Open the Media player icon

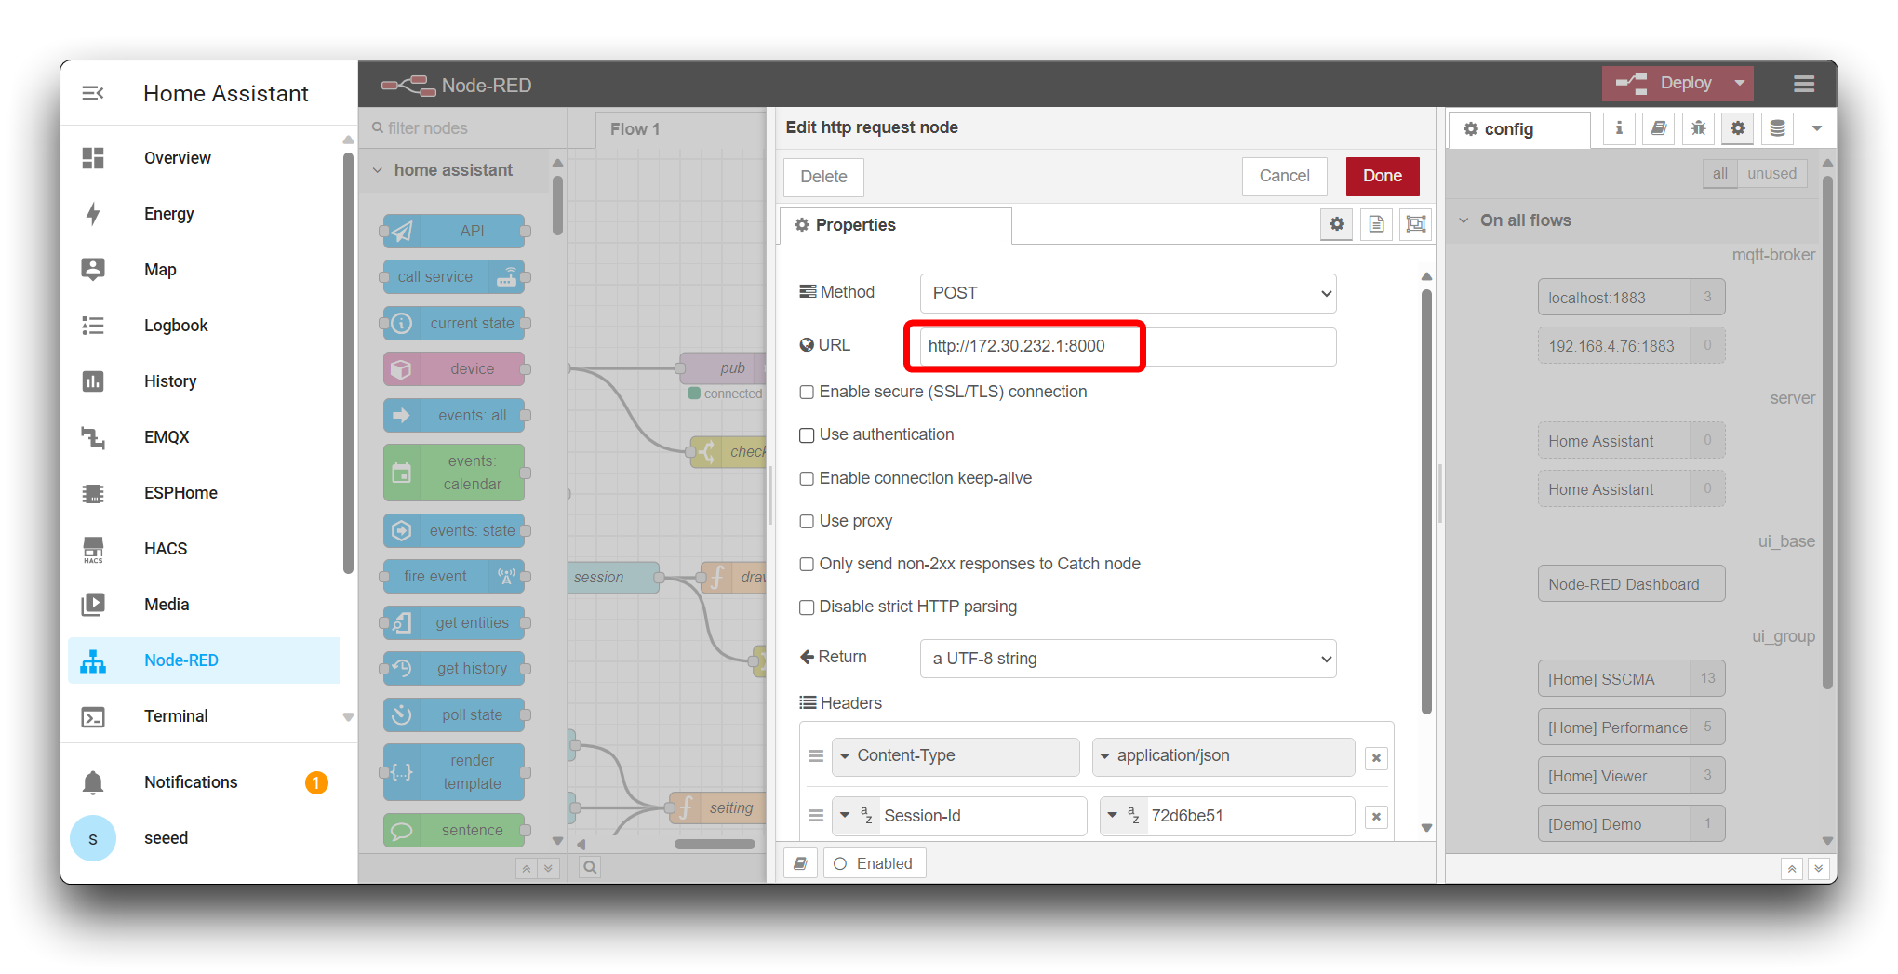93,605
